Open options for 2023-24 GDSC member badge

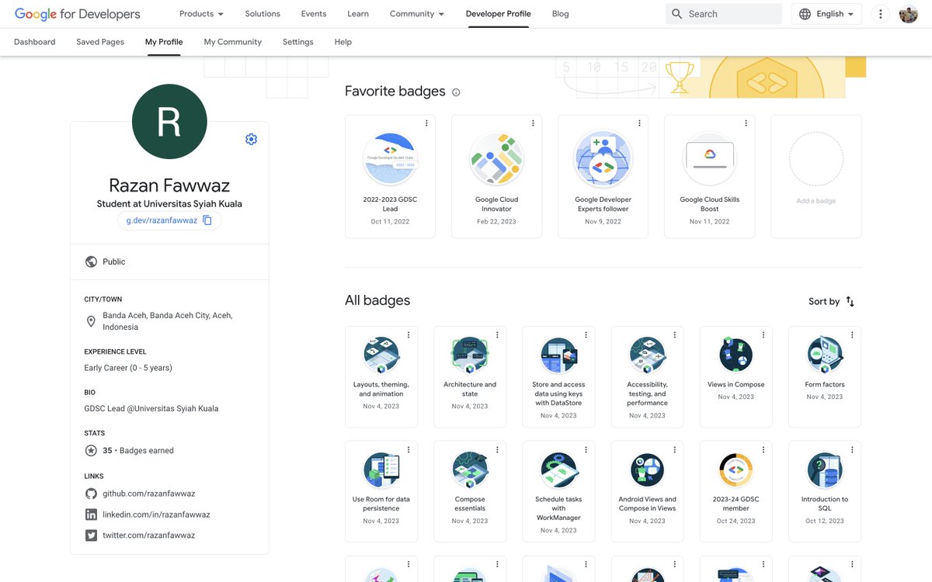pos(763,450)
